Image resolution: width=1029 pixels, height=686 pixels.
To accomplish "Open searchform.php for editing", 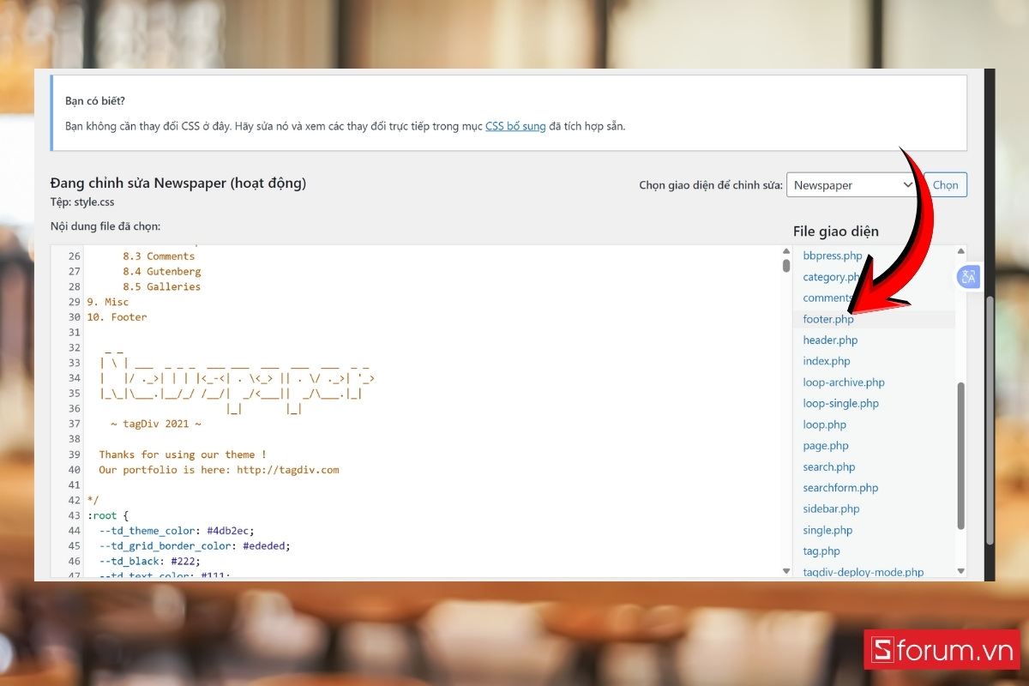I will 839,487.
